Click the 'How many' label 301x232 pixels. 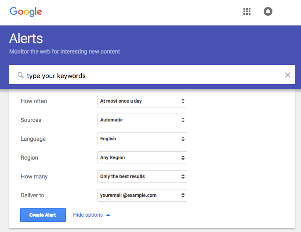point(34,177)
